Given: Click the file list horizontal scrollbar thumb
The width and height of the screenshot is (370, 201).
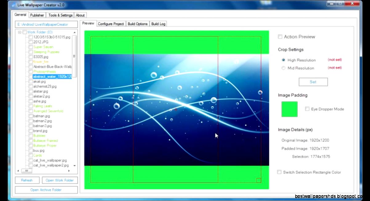Looking at the screenshot, I should pyautogui.click(x=26, y=171).
